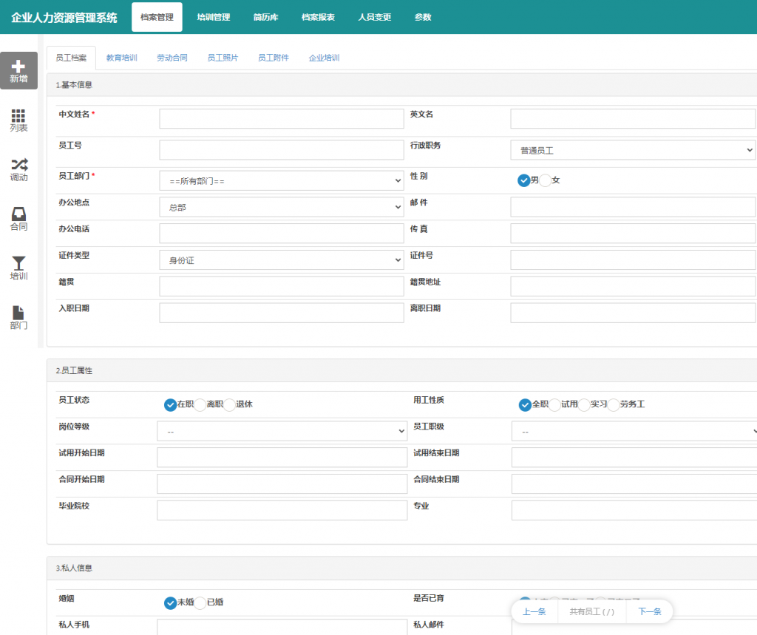757x635 pixels.
Task: Click the 籍贯地址 input field
Action: pos(633,286)
